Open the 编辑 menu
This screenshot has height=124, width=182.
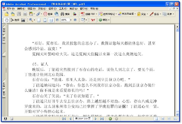tap(21, 8)
